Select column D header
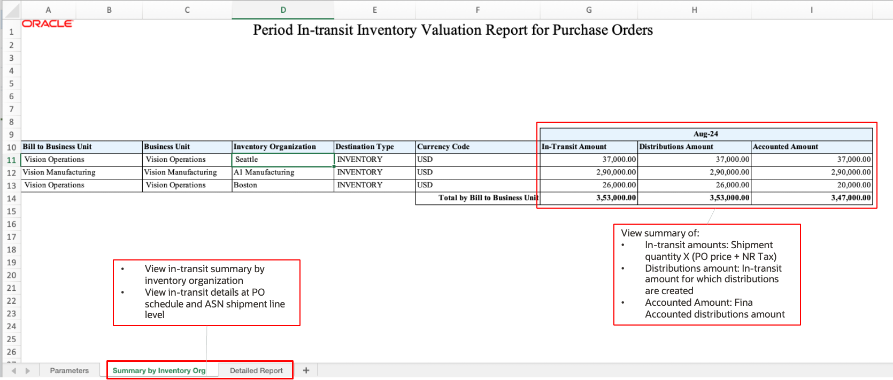This screenshot has width=893, height=380. 283,10
